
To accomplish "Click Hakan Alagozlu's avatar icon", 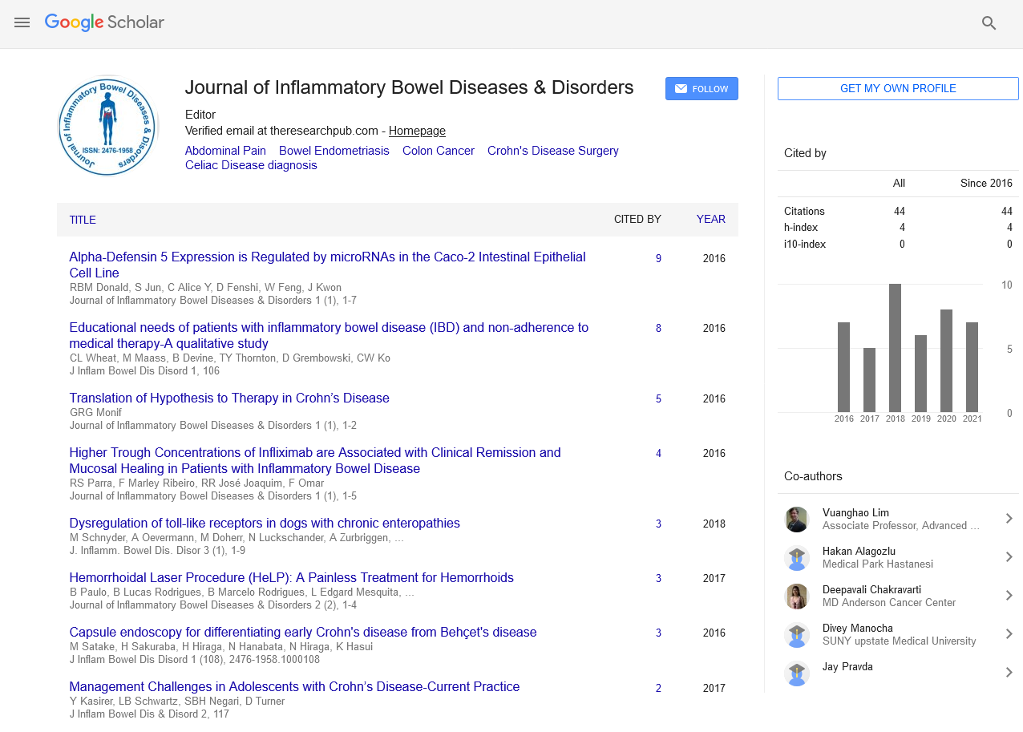I will tap(797, 558).
